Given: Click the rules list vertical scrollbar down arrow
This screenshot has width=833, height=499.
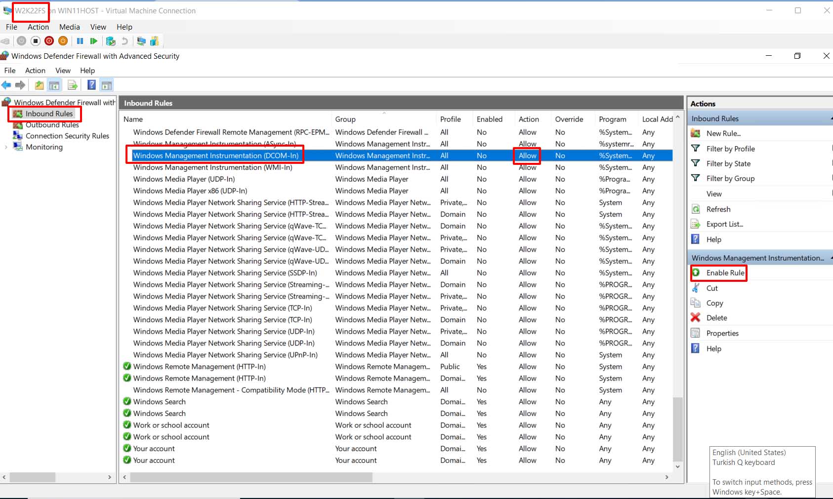Looking at the screenshot, I should [677, 466].
